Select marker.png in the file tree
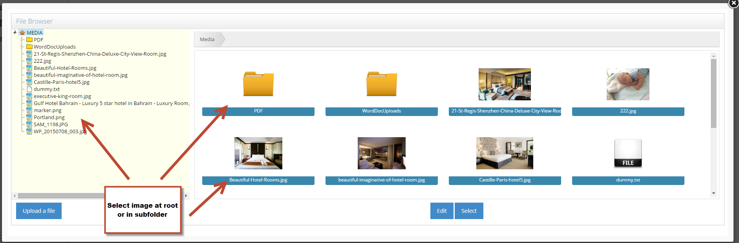 [x=48, y=110]
